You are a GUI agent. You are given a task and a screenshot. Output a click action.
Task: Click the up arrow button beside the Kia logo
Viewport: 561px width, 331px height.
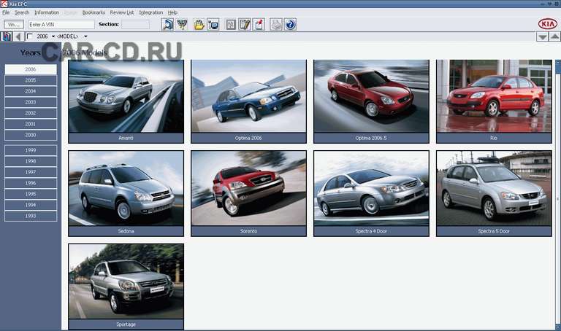coord(554,36)
